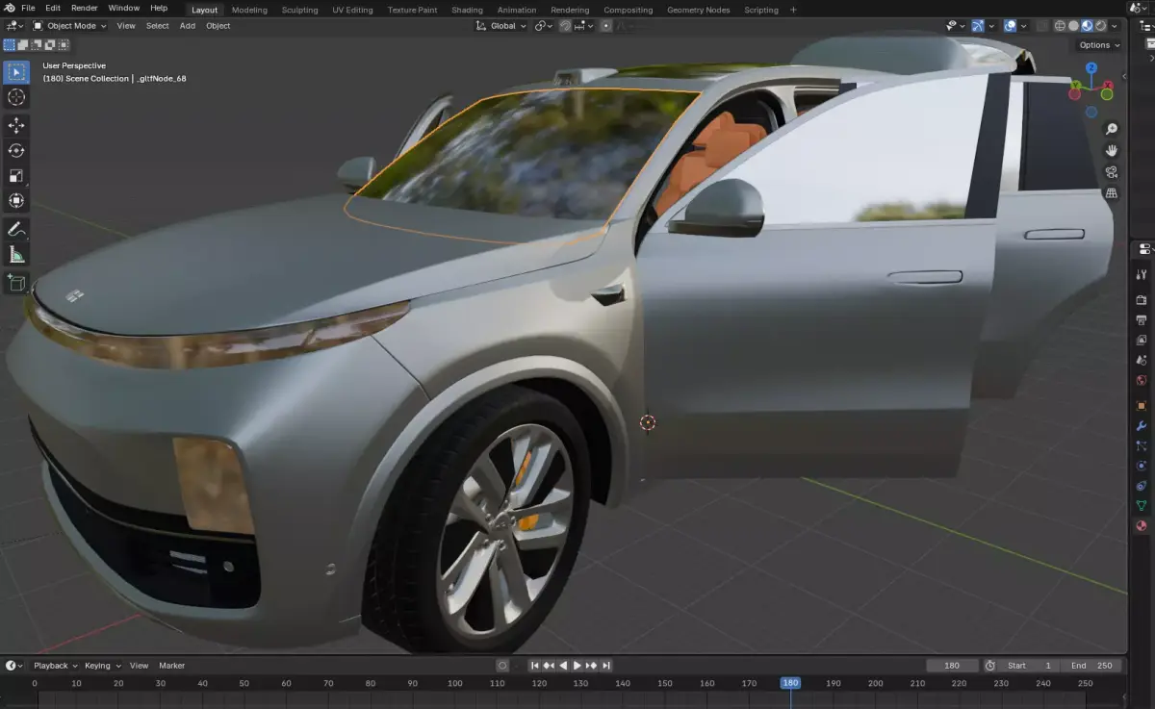Switch to wireframe shading
The image size is (1155, 709).
1060,26
